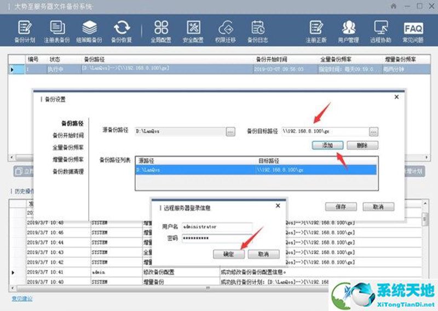Close the 备份设置 dialog
Screen dimensions: 438x311
396,97
